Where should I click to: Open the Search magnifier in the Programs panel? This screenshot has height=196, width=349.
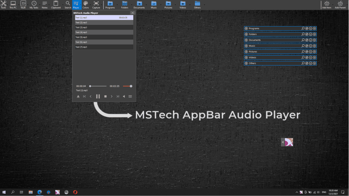coord(303,28)
